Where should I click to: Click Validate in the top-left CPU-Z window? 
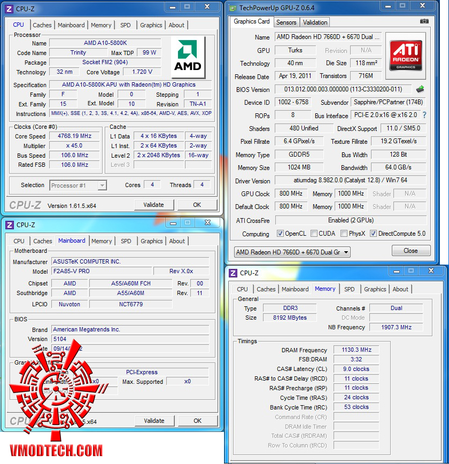(153, 205)
